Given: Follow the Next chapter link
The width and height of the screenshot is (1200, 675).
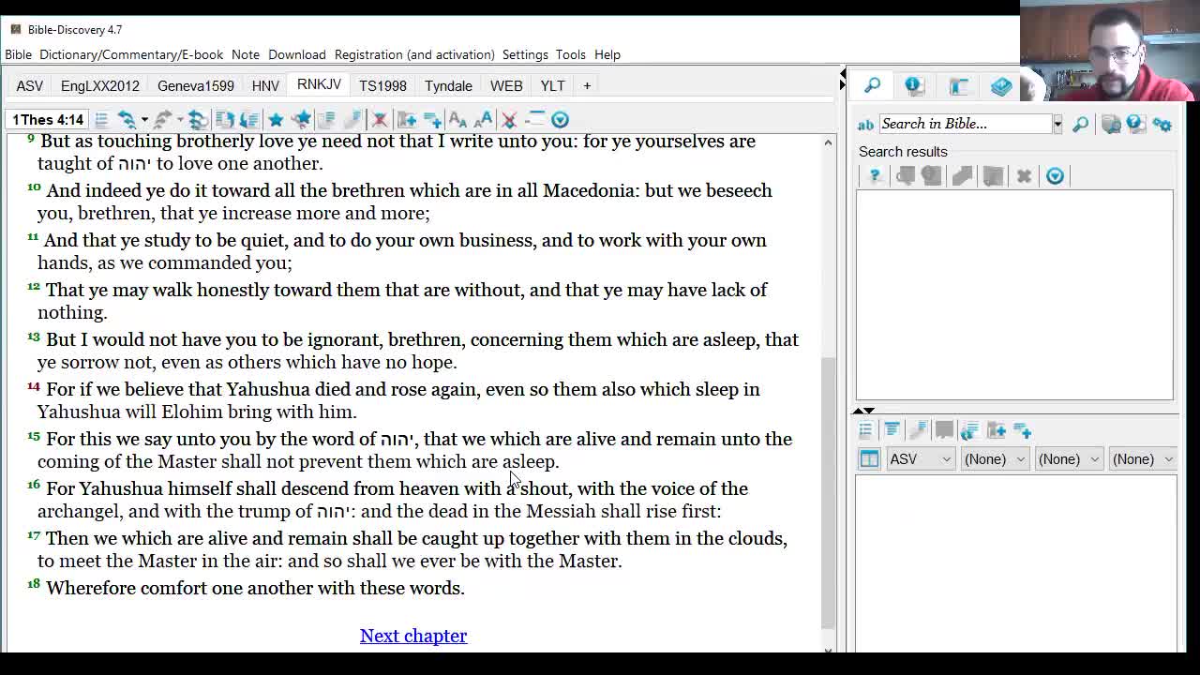Looking at the screenshot, I should tap(413, 636).
